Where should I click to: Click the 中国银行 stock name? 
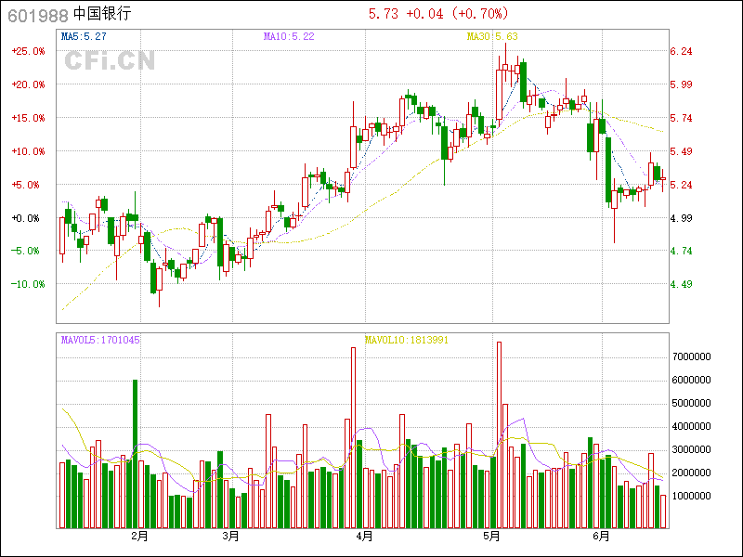[x=102, y=14]
